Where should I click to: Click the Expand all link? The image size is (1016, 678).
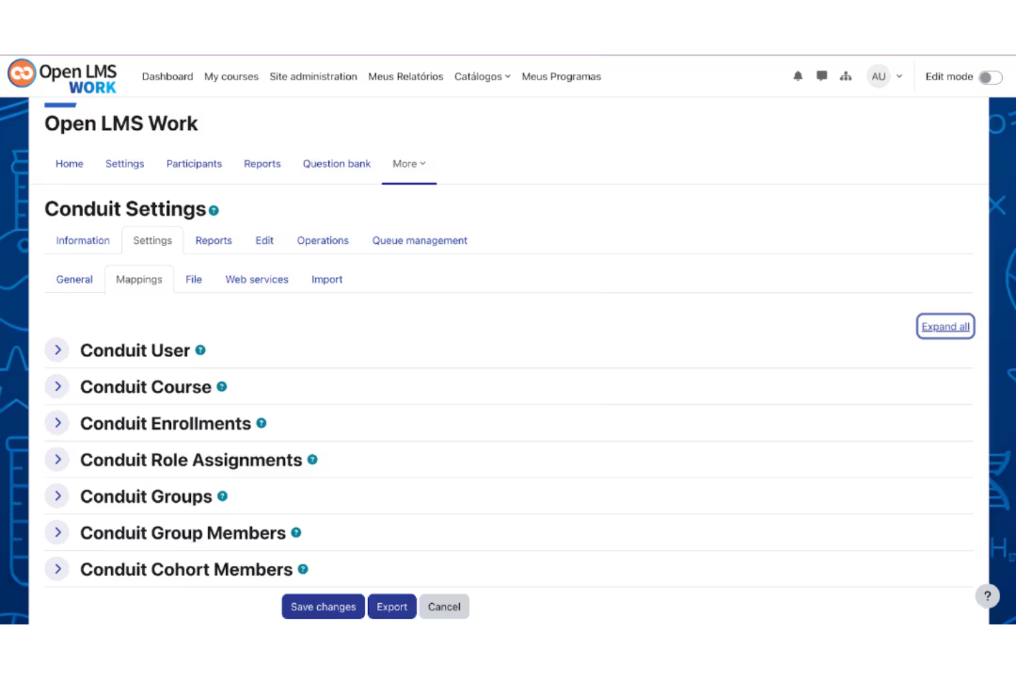(x=945, y=326)
